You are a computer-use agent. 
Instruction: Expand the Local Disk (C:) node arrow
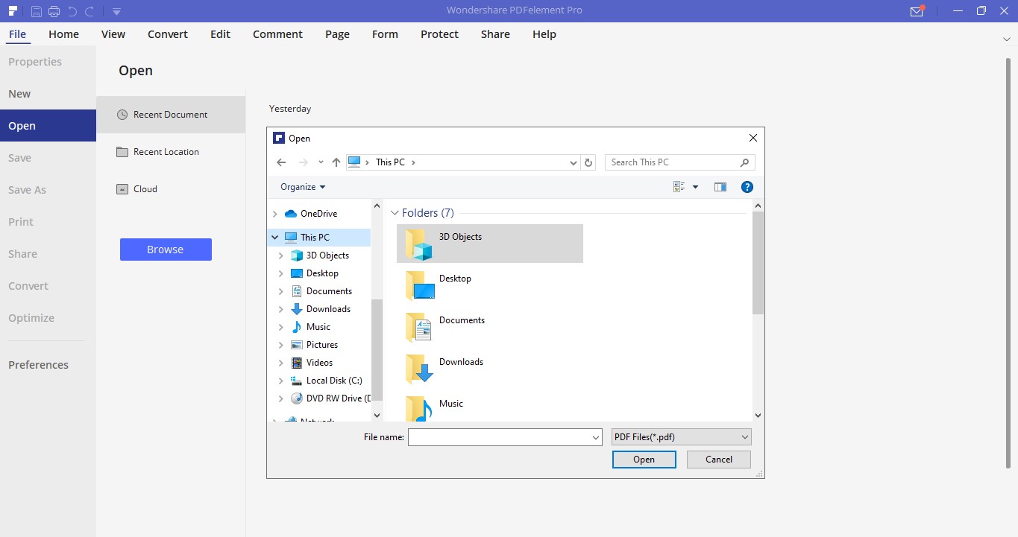coord(281,381)
